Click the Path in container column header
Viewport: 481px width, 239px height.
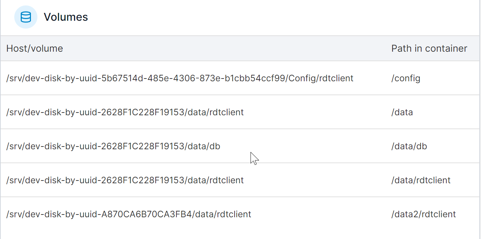(x=429, y=48)
